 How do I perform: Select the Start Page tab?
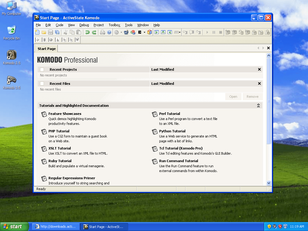pyautogui.click(x=47, y=49)
